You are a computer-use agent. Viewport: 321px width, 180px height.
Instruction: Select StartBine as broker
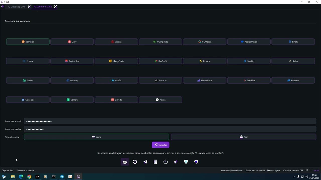tap(249, 80)
